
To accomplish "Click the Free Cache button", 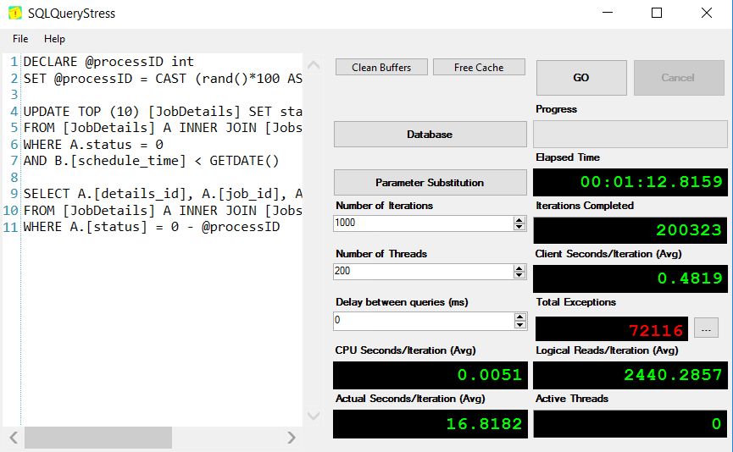I will pyautogui.click(x=479, y=68).
